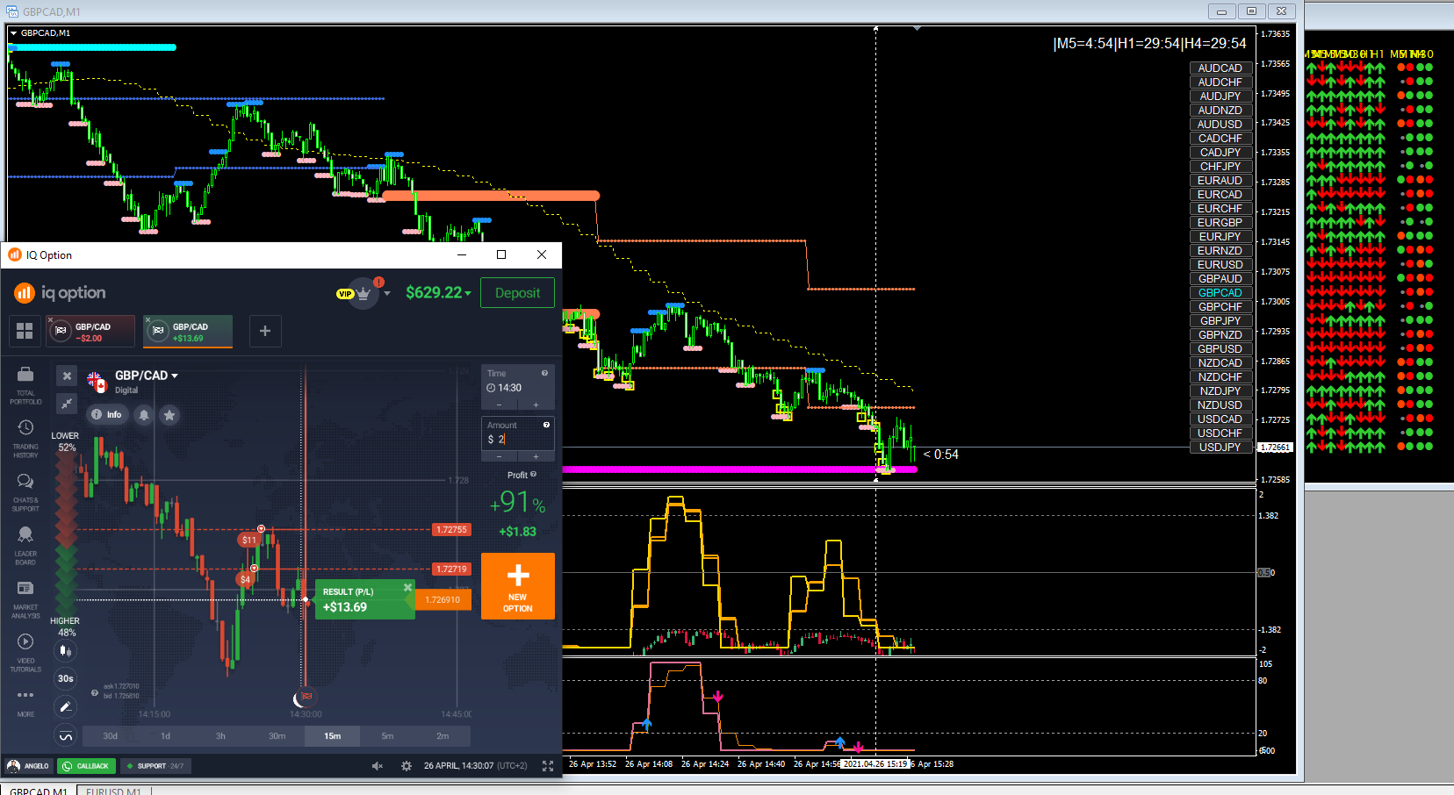Open the Angelo profile button
1454x795 pixels.
[x=28, y=766]
